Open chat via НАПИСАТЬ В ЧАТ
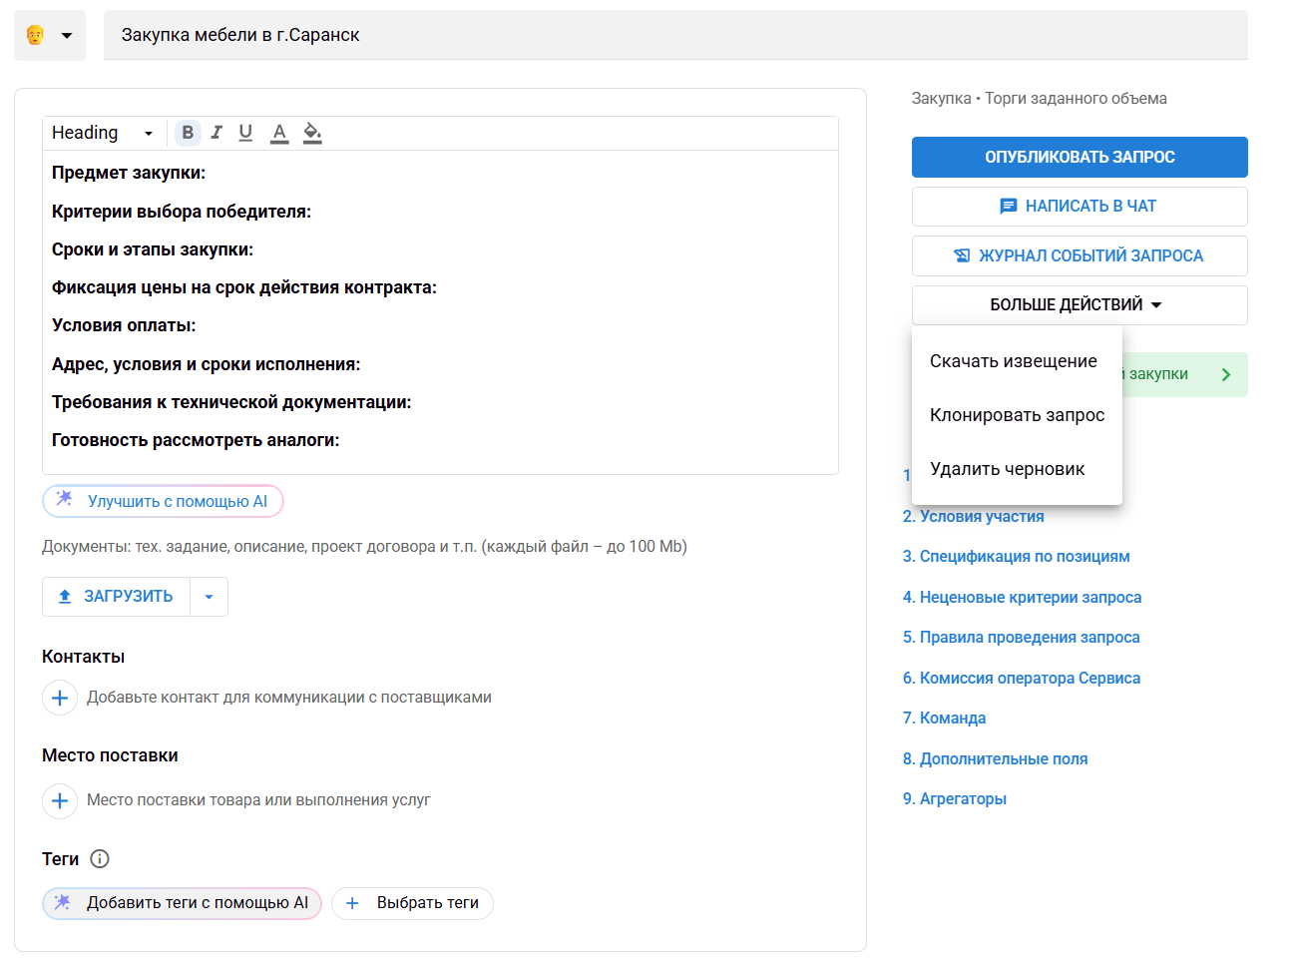This screenshot has width=1303, height=969. [1079, 207]
